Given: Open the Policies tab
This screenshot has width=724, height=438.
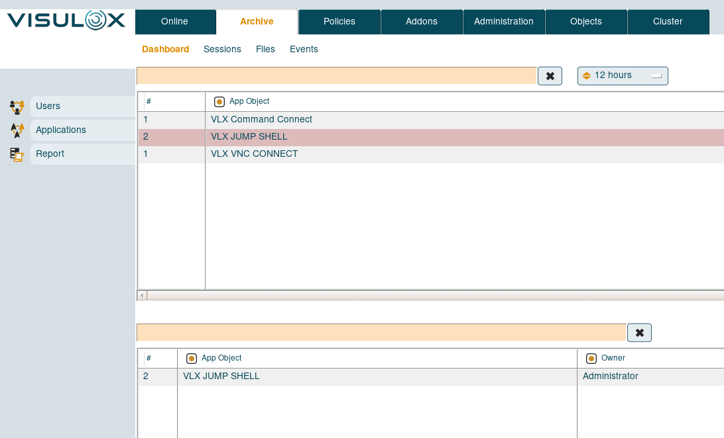Looking at the screenshot, I should (339, 21).
